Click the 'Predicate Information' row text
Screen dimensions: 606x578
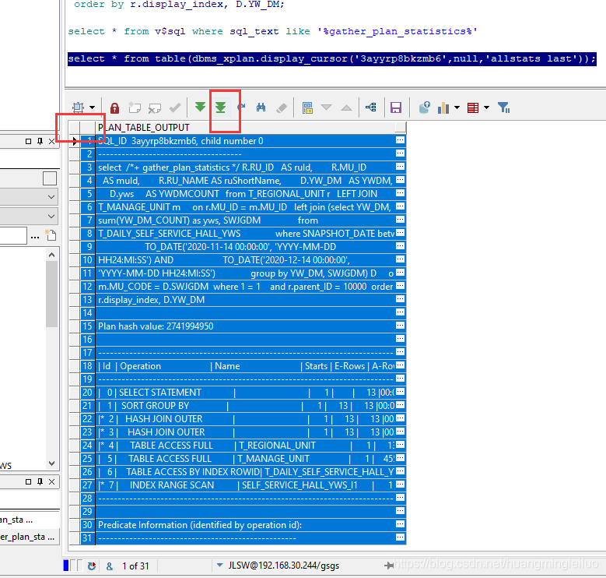[x=200, y=525]
